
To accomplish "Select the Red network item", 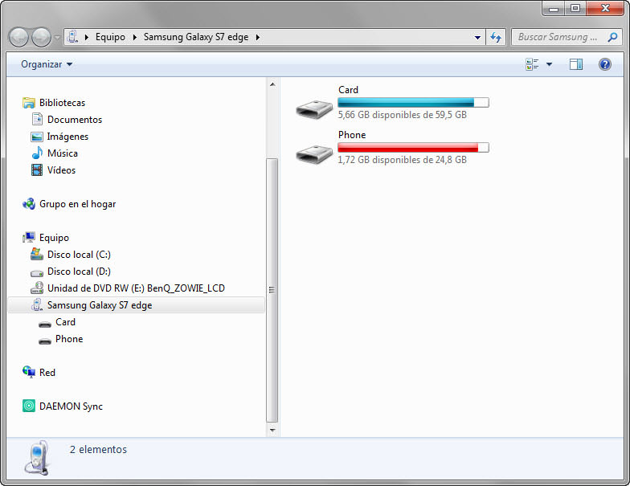I will tap(47, 373).
